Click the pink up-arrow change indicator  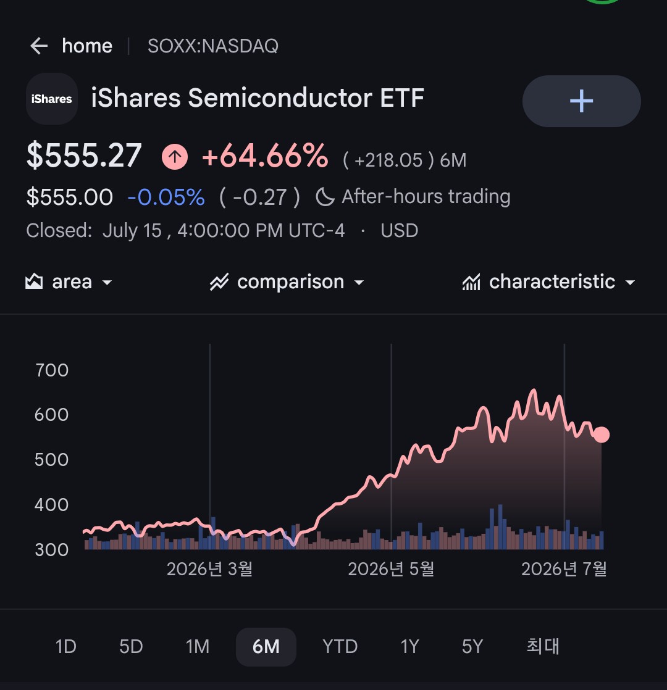point(175,156)
